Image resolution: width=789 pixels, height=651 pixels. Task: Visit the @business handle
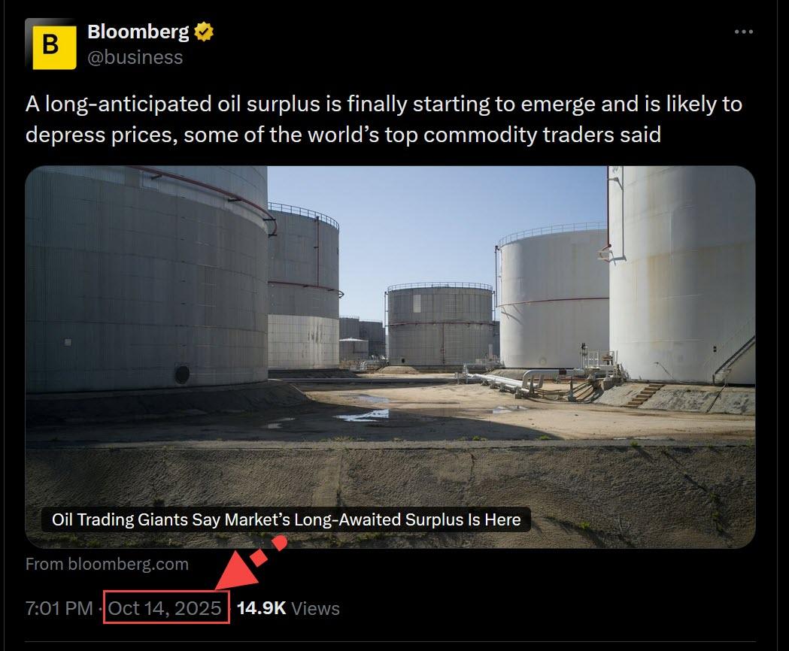(135, 57)
